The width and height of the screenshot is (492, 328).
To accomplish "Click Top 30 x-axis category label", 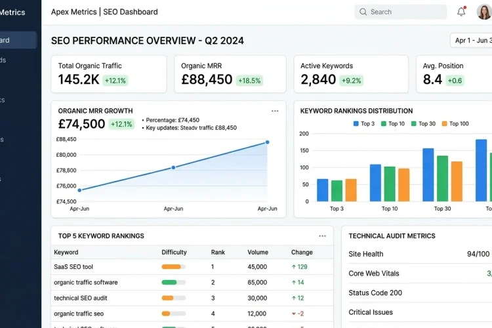I will (x=442, y=209).
